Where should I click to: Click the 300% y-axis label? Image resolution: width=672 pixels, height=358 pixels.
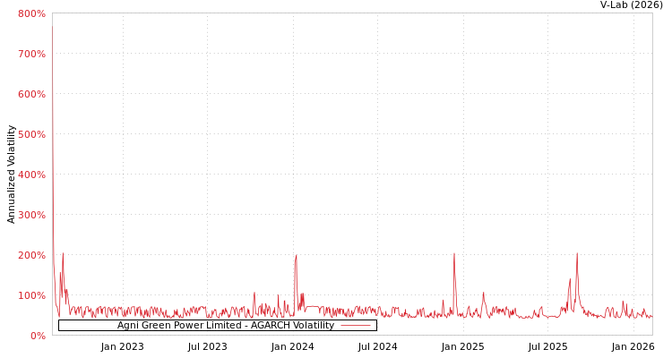(x=31, y=215)
